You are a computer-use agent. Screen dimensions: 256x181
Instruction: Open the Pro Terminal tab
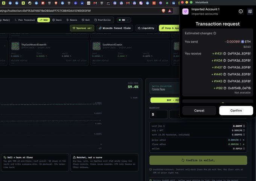(x=25, y=20)
